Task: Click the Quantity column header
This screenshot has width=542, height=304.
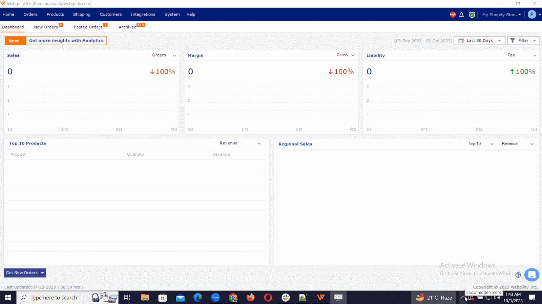Action: [x=135, y=154]
